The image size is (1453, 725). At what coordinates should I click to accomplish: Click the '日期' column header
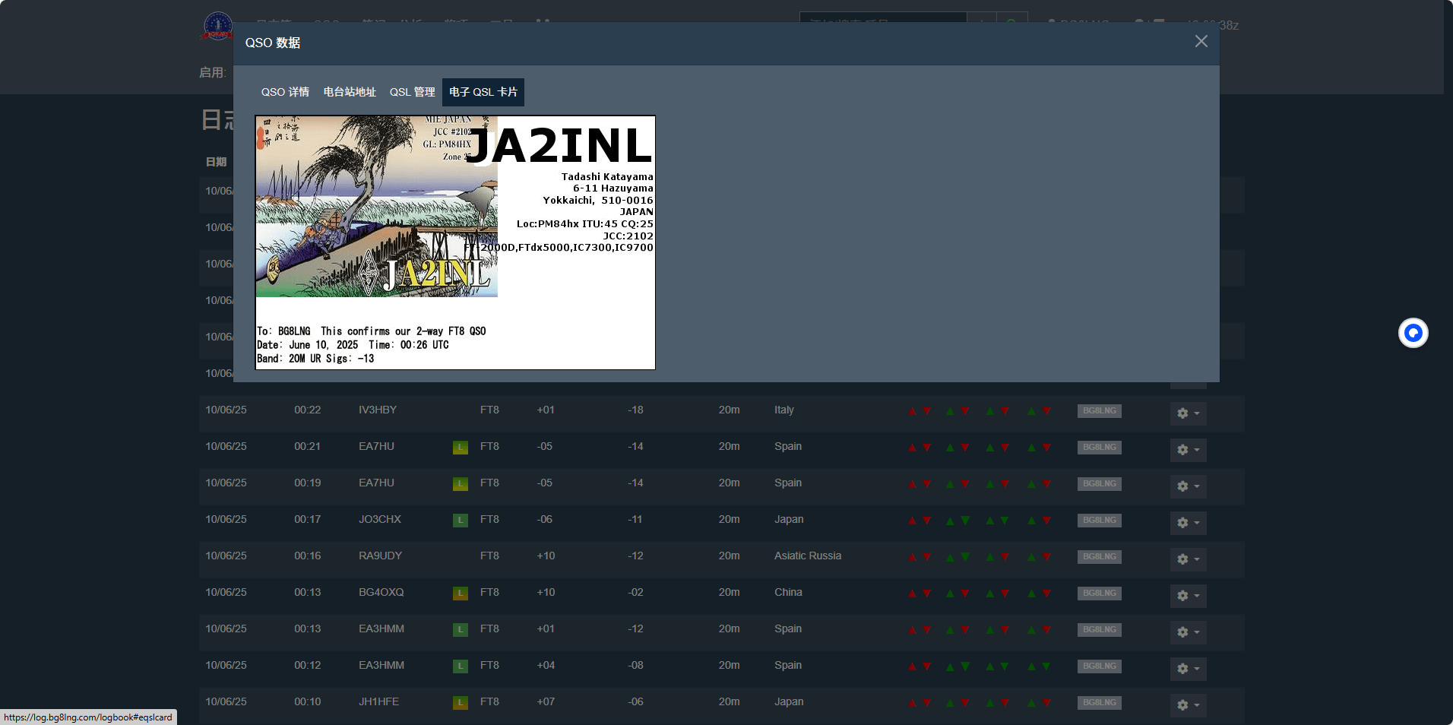tap(216, 162)
